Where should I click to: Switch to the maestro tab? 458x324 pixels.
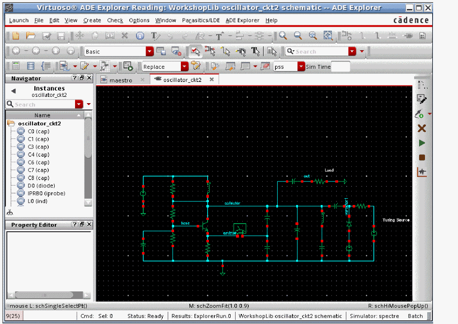(x=121, y=80)
